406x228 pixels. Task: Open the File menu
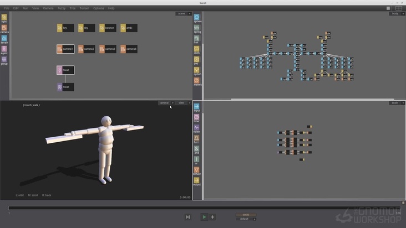(7, 8)
